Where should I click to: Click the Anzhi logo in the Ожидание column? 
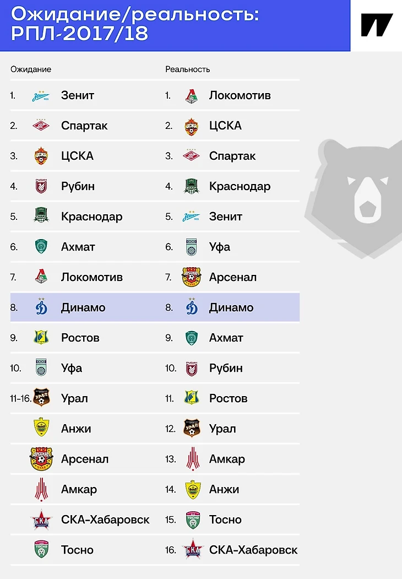41,428
